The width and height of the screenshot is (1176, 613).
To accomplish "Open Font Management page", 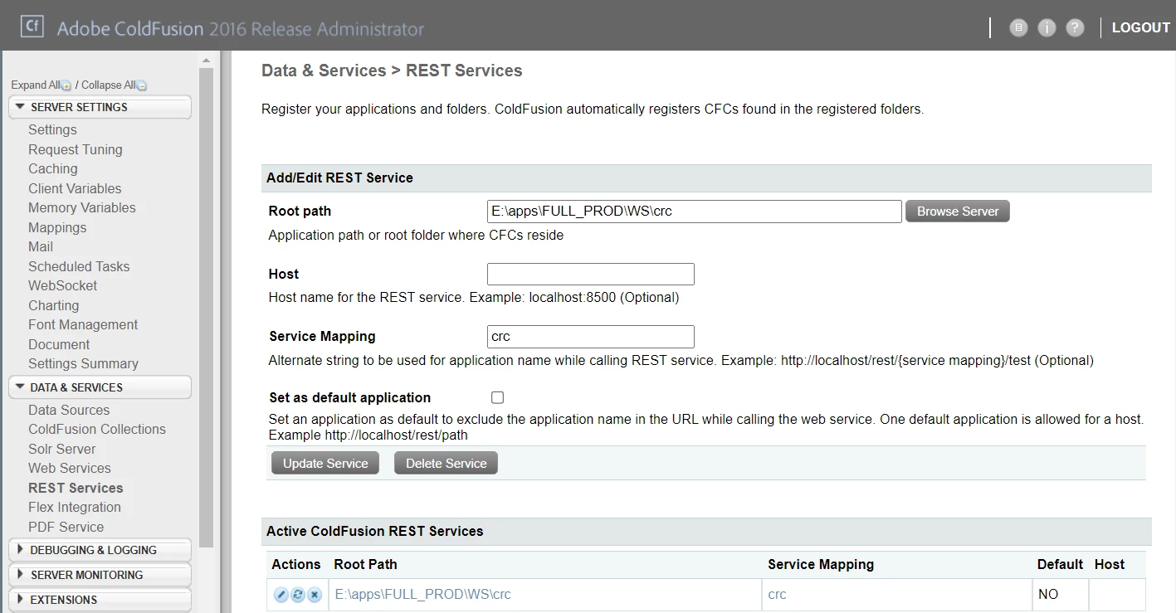I will [x=83, y=324].
